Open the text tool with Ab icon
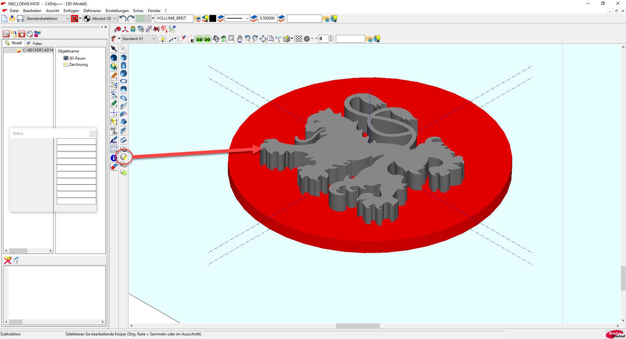 coord(114,140)
